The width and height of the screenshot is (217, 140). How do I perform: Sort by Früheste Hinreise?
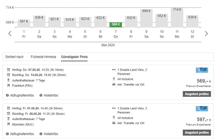(x=43, y=57)
